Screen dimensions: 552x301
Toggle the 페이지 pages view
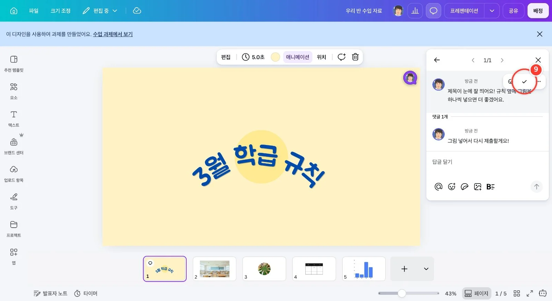tap(476, 293)
